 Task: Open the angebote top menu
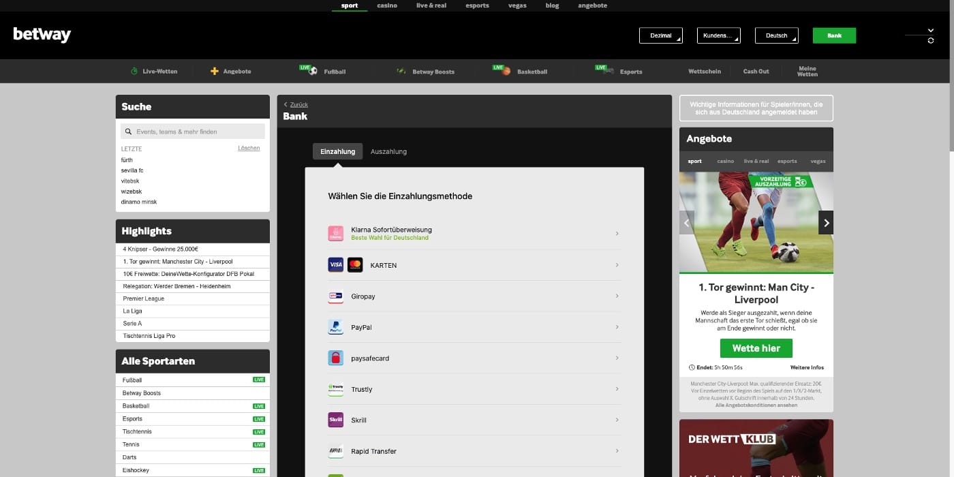pyautogui.click(x=592, y=5)
